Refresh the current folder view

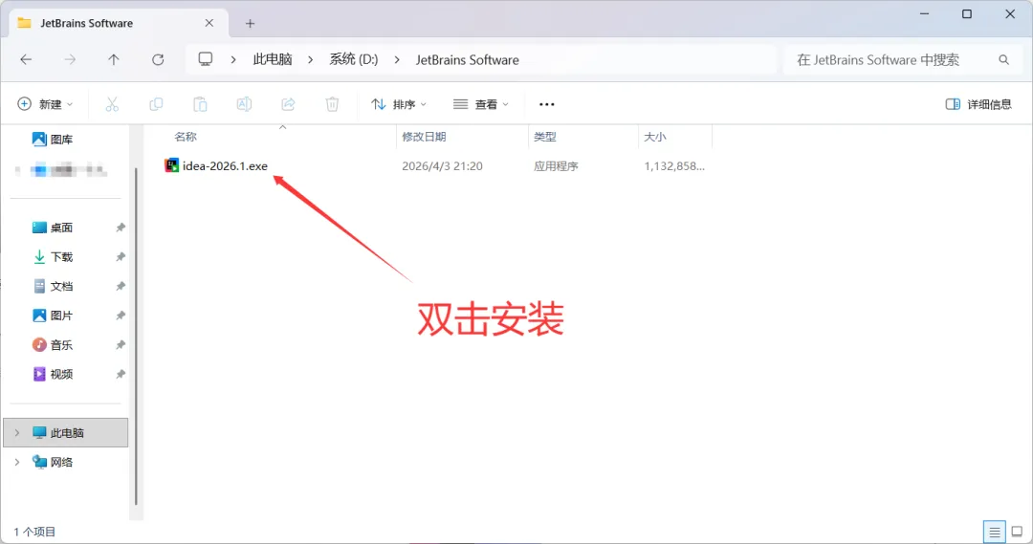pyautogui.click(x=158, y=60)
